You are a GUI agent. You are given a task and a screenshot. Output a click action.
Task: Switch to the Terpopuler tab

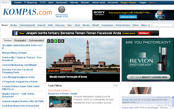coord(20,41)
